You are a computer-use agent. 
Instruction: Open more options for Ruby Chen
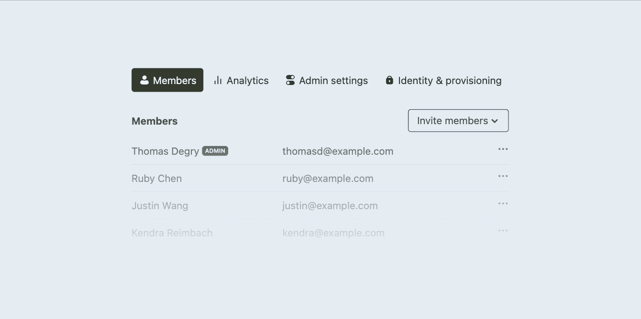click(x=503, y=176)
